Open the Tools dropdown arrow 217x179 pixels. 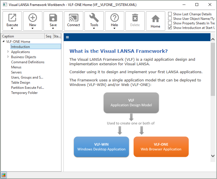click(x=94, y=28)
